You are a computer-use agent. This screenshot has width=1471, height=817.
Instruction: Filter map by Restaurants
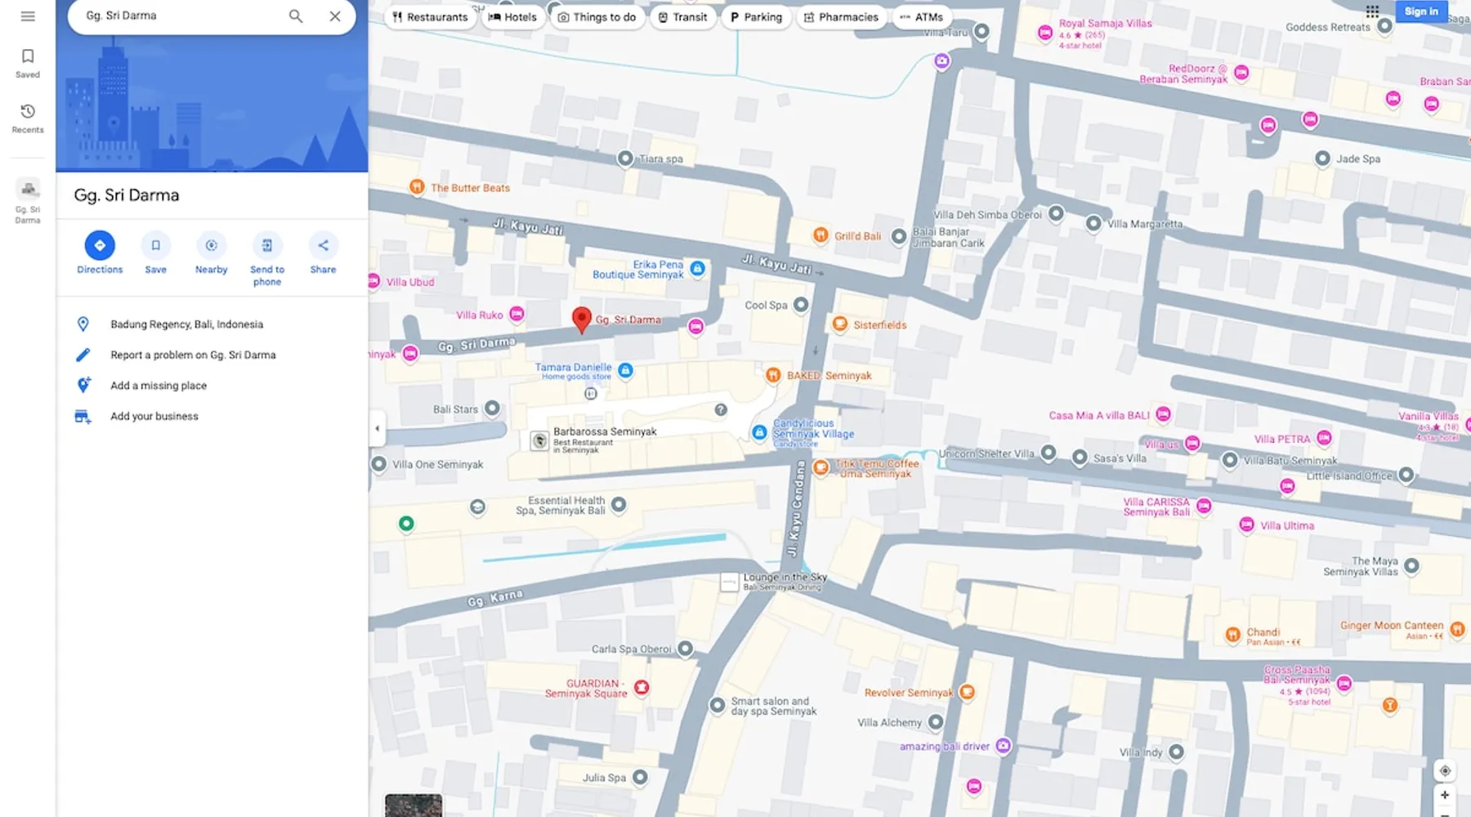click(x=430, y=17)
